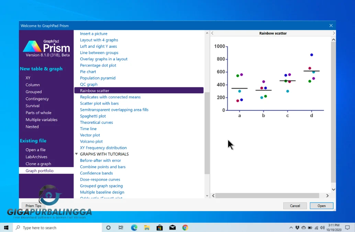
Task: Choose LabArchives option
Action: [36, 157]
